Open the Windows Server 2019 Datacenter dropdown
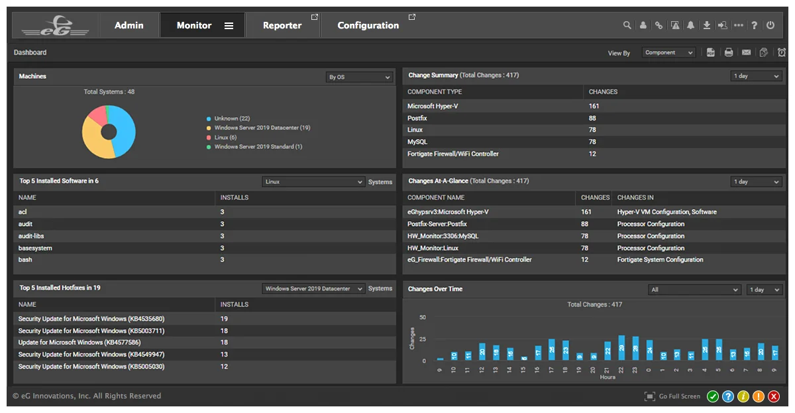 tap(313, 289)
